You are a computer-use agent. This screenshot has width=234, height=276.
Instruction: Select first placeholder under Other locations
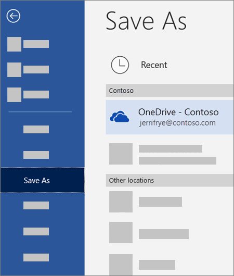click(x=146, y=202)
